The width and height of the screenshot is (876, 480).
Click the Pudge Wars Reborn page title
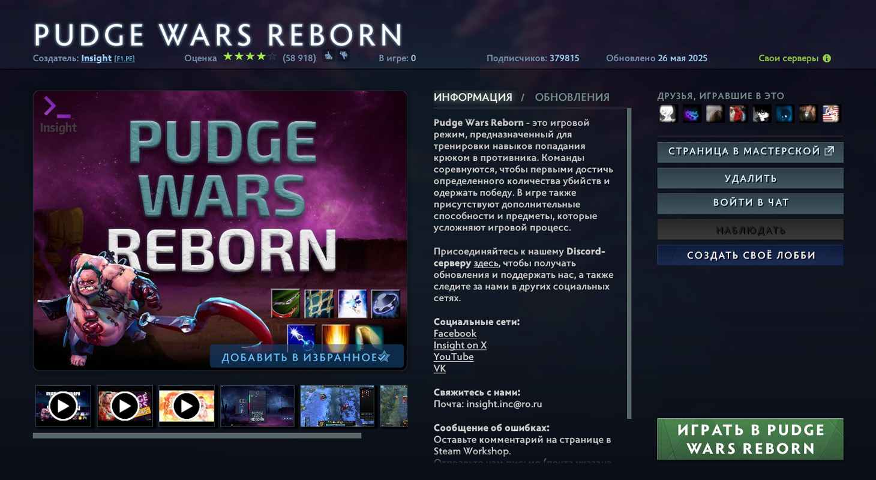218,35
